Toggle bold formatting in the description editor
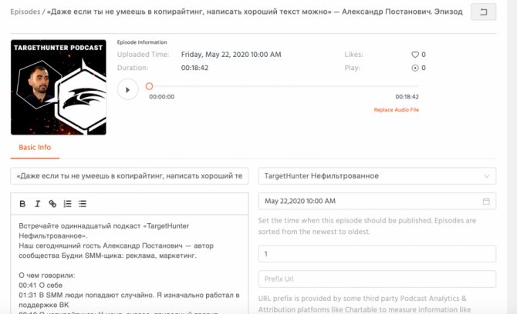The width and height of the screenshot is (517, 314). tap(22, 204)
